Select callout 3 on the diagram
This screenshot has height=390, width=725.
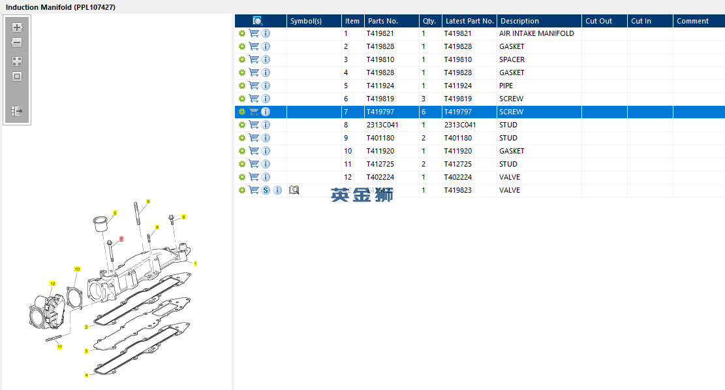[86, 351]
